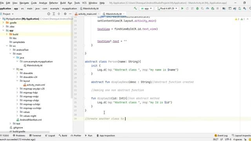This screenshot has width=251, height=141.
Task: Open the File menu
Action: pyautogui.click(x=2, y=3)
